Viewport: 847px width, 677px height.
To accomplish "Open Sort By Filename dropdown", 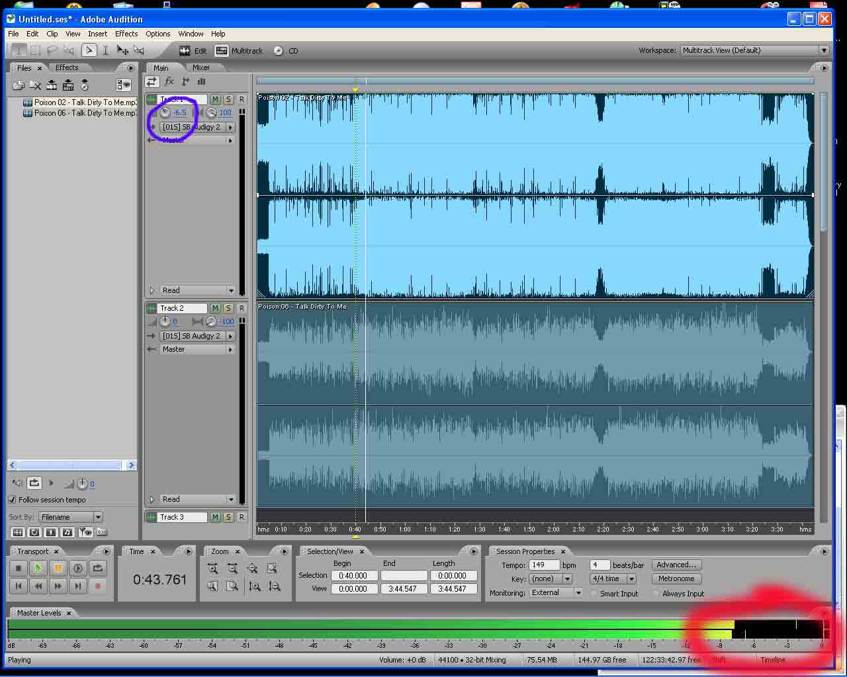I will (x=70, y=517).
